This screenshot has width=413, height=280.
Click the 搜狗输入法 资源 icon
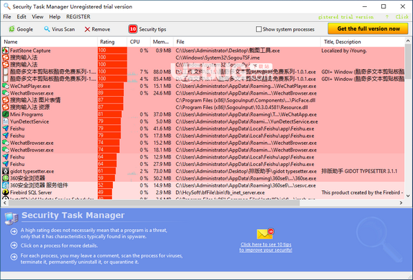6,107
